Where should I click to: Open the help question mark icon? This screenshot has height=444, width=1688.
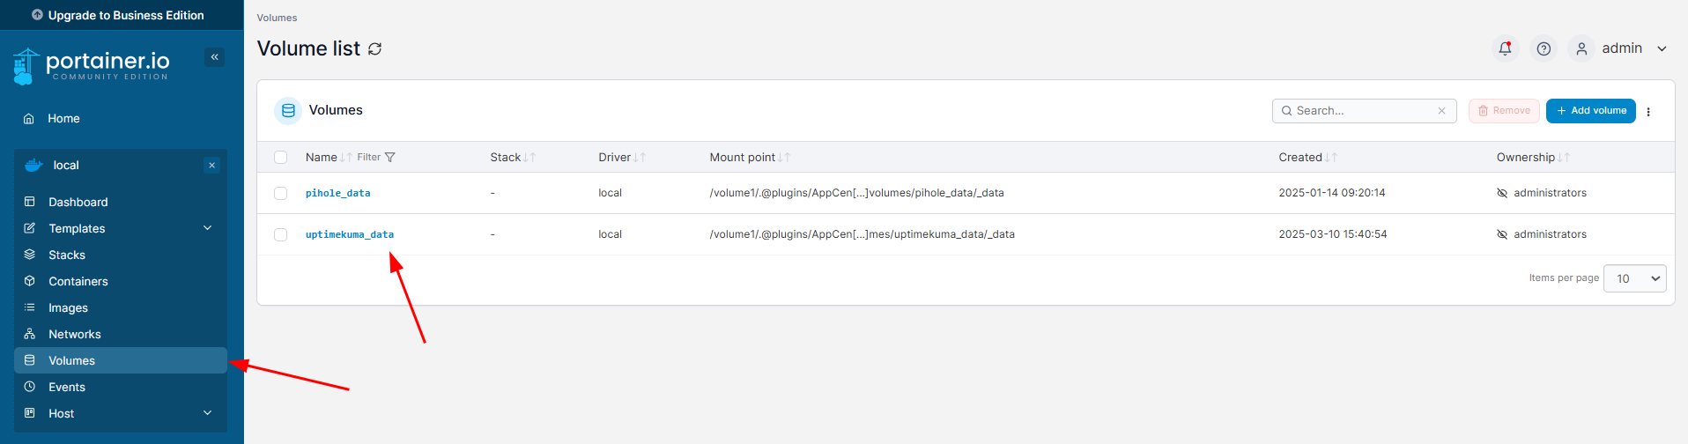pos(1544,48)
